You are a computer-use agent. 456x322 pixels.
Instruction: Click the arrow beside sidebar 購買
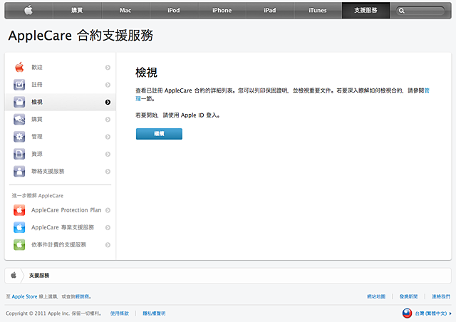(x=108, y=120)
